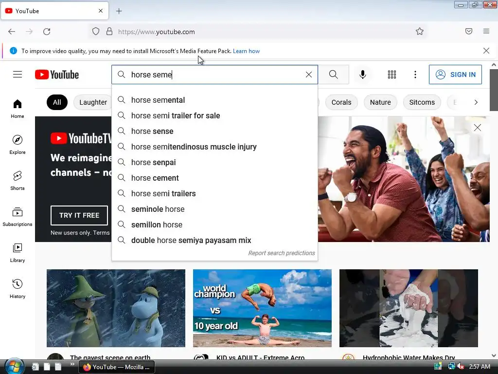
Task: Save page to Pocket
Action: coord(468,31)
